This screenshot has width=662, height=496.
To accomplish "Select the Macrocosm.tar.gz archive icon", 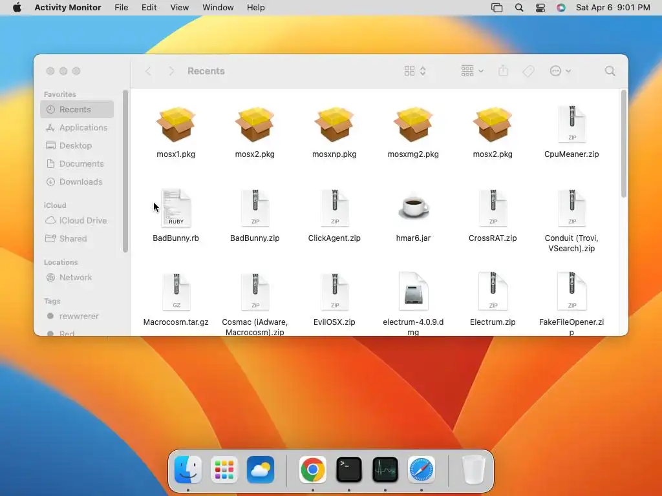I will click(x=176, y=292).
